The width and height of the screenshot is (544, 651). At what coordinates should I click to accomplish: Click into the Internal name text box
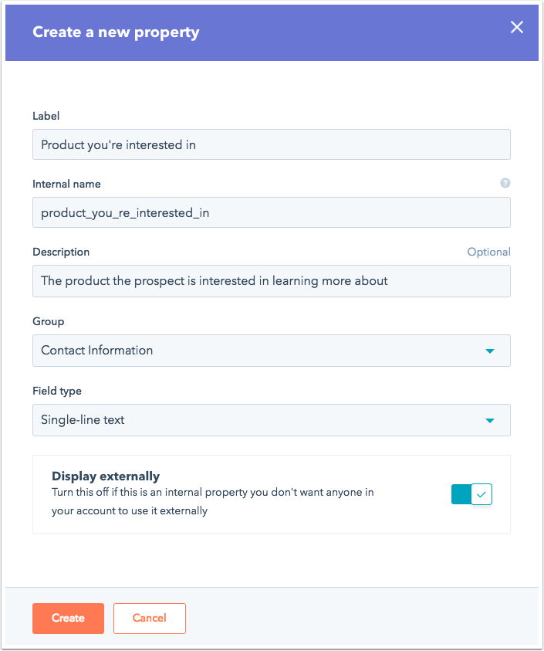272,212
